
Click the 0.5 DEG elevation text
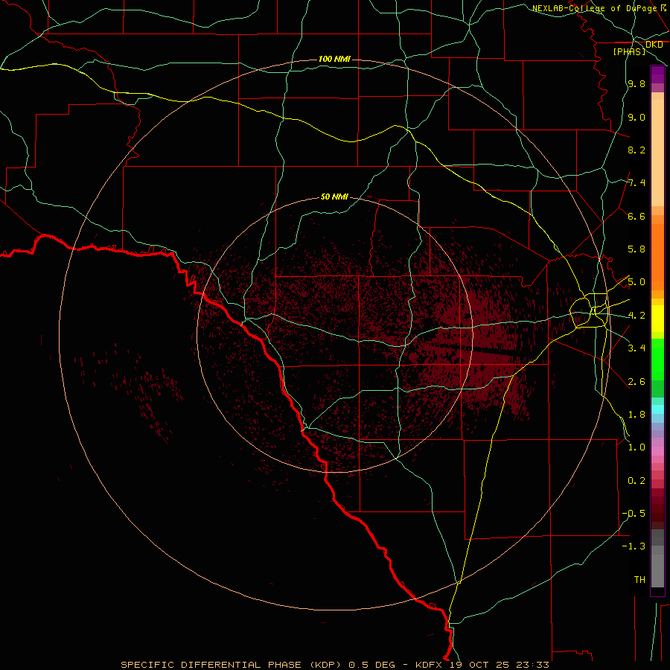point(374,665)
